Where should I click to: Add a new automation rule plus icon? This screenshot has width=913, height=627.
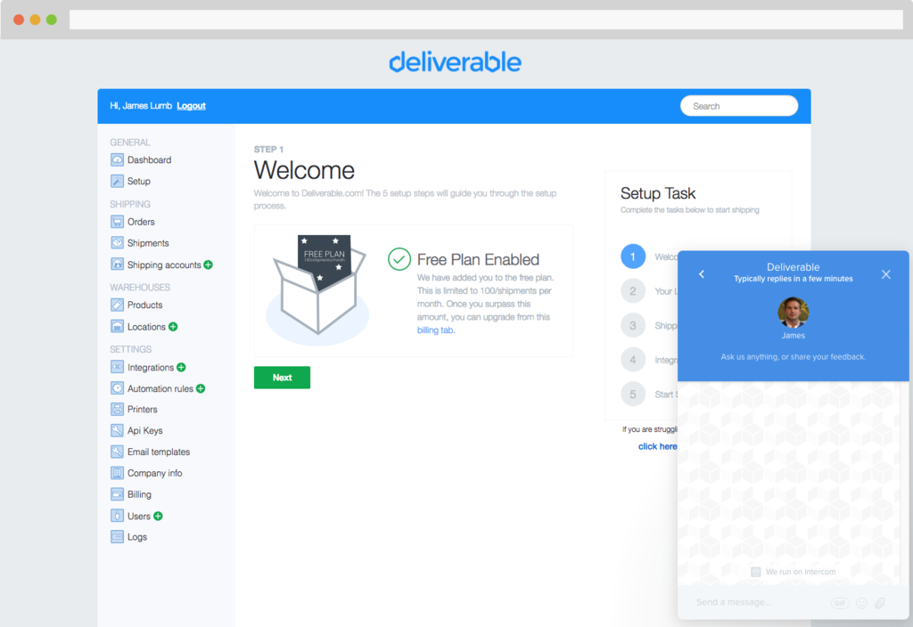point(201,388)
